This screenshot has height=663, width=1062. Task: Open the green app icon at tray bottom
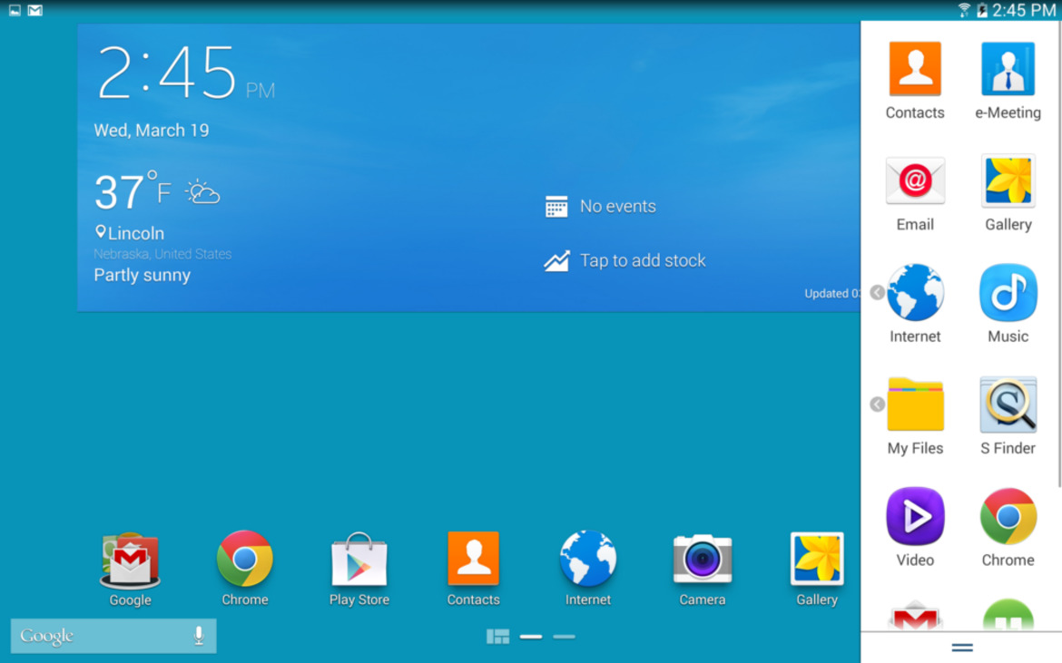pos(1008,616)
